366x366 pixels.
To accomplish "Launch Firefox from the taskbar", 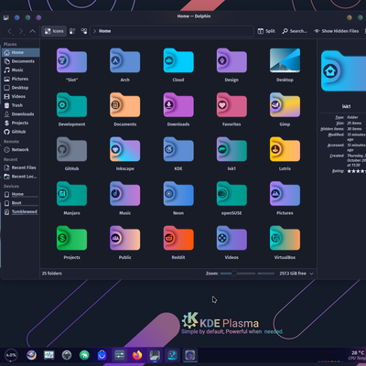I will click(137, 355).
